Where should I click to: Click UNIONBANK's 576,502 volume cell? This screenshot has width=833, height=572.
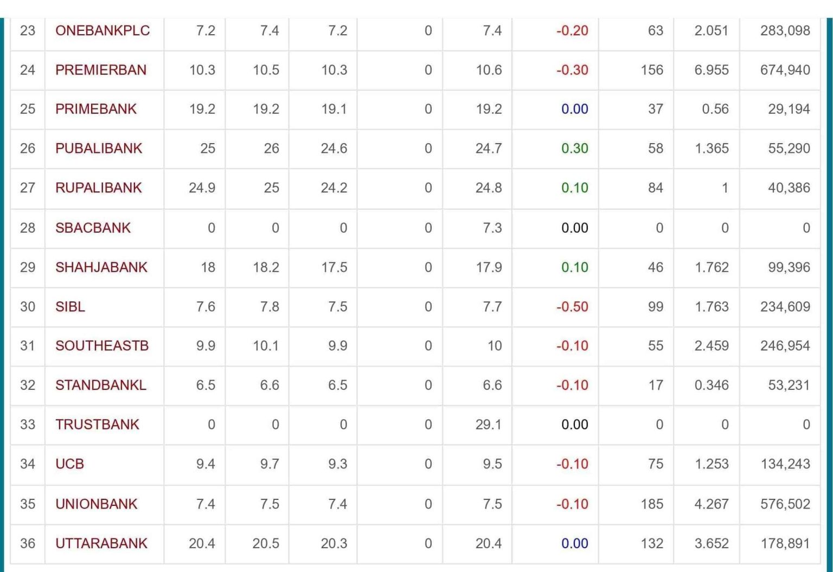(x=785, y=504)
